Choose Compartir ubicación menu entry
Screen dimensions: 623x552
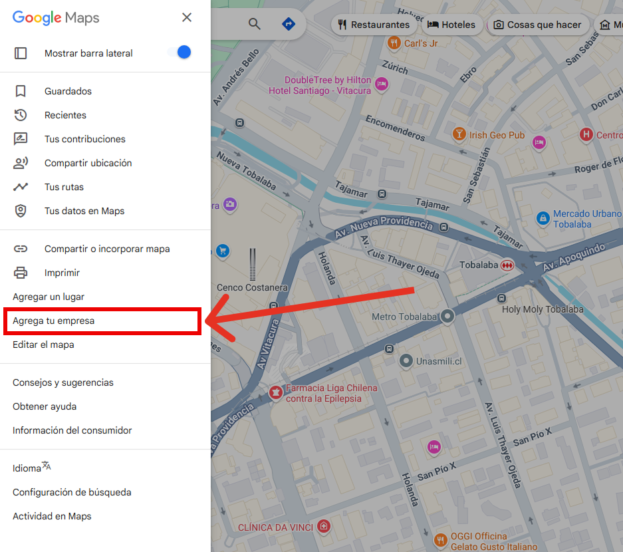(105, 163)
